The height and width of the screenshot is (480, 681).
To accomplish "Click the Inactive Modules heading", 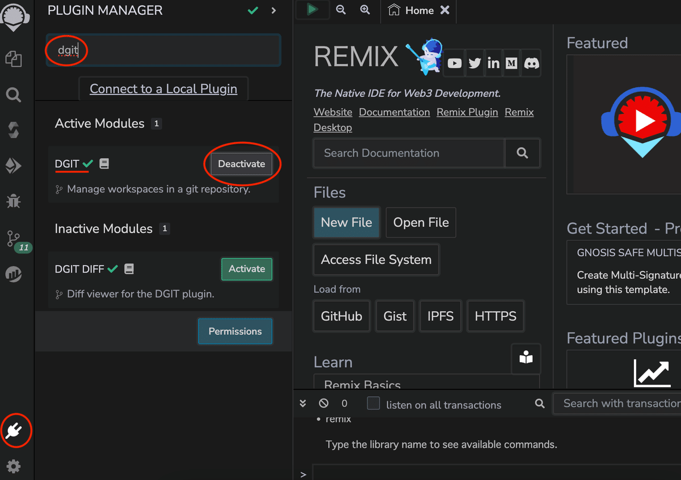I will tap(104, 229).
